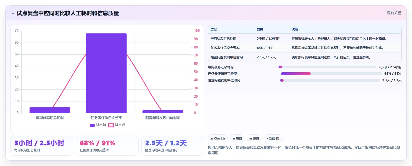This screenshot has width=412, height=166.
Task: Click table cell 2.5天 / 1.2天
Action: pyautogui.click(x=266, y=57)
